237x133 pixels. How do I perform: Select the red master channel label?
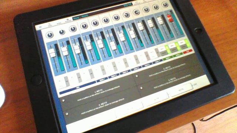(x=188, y=51)
